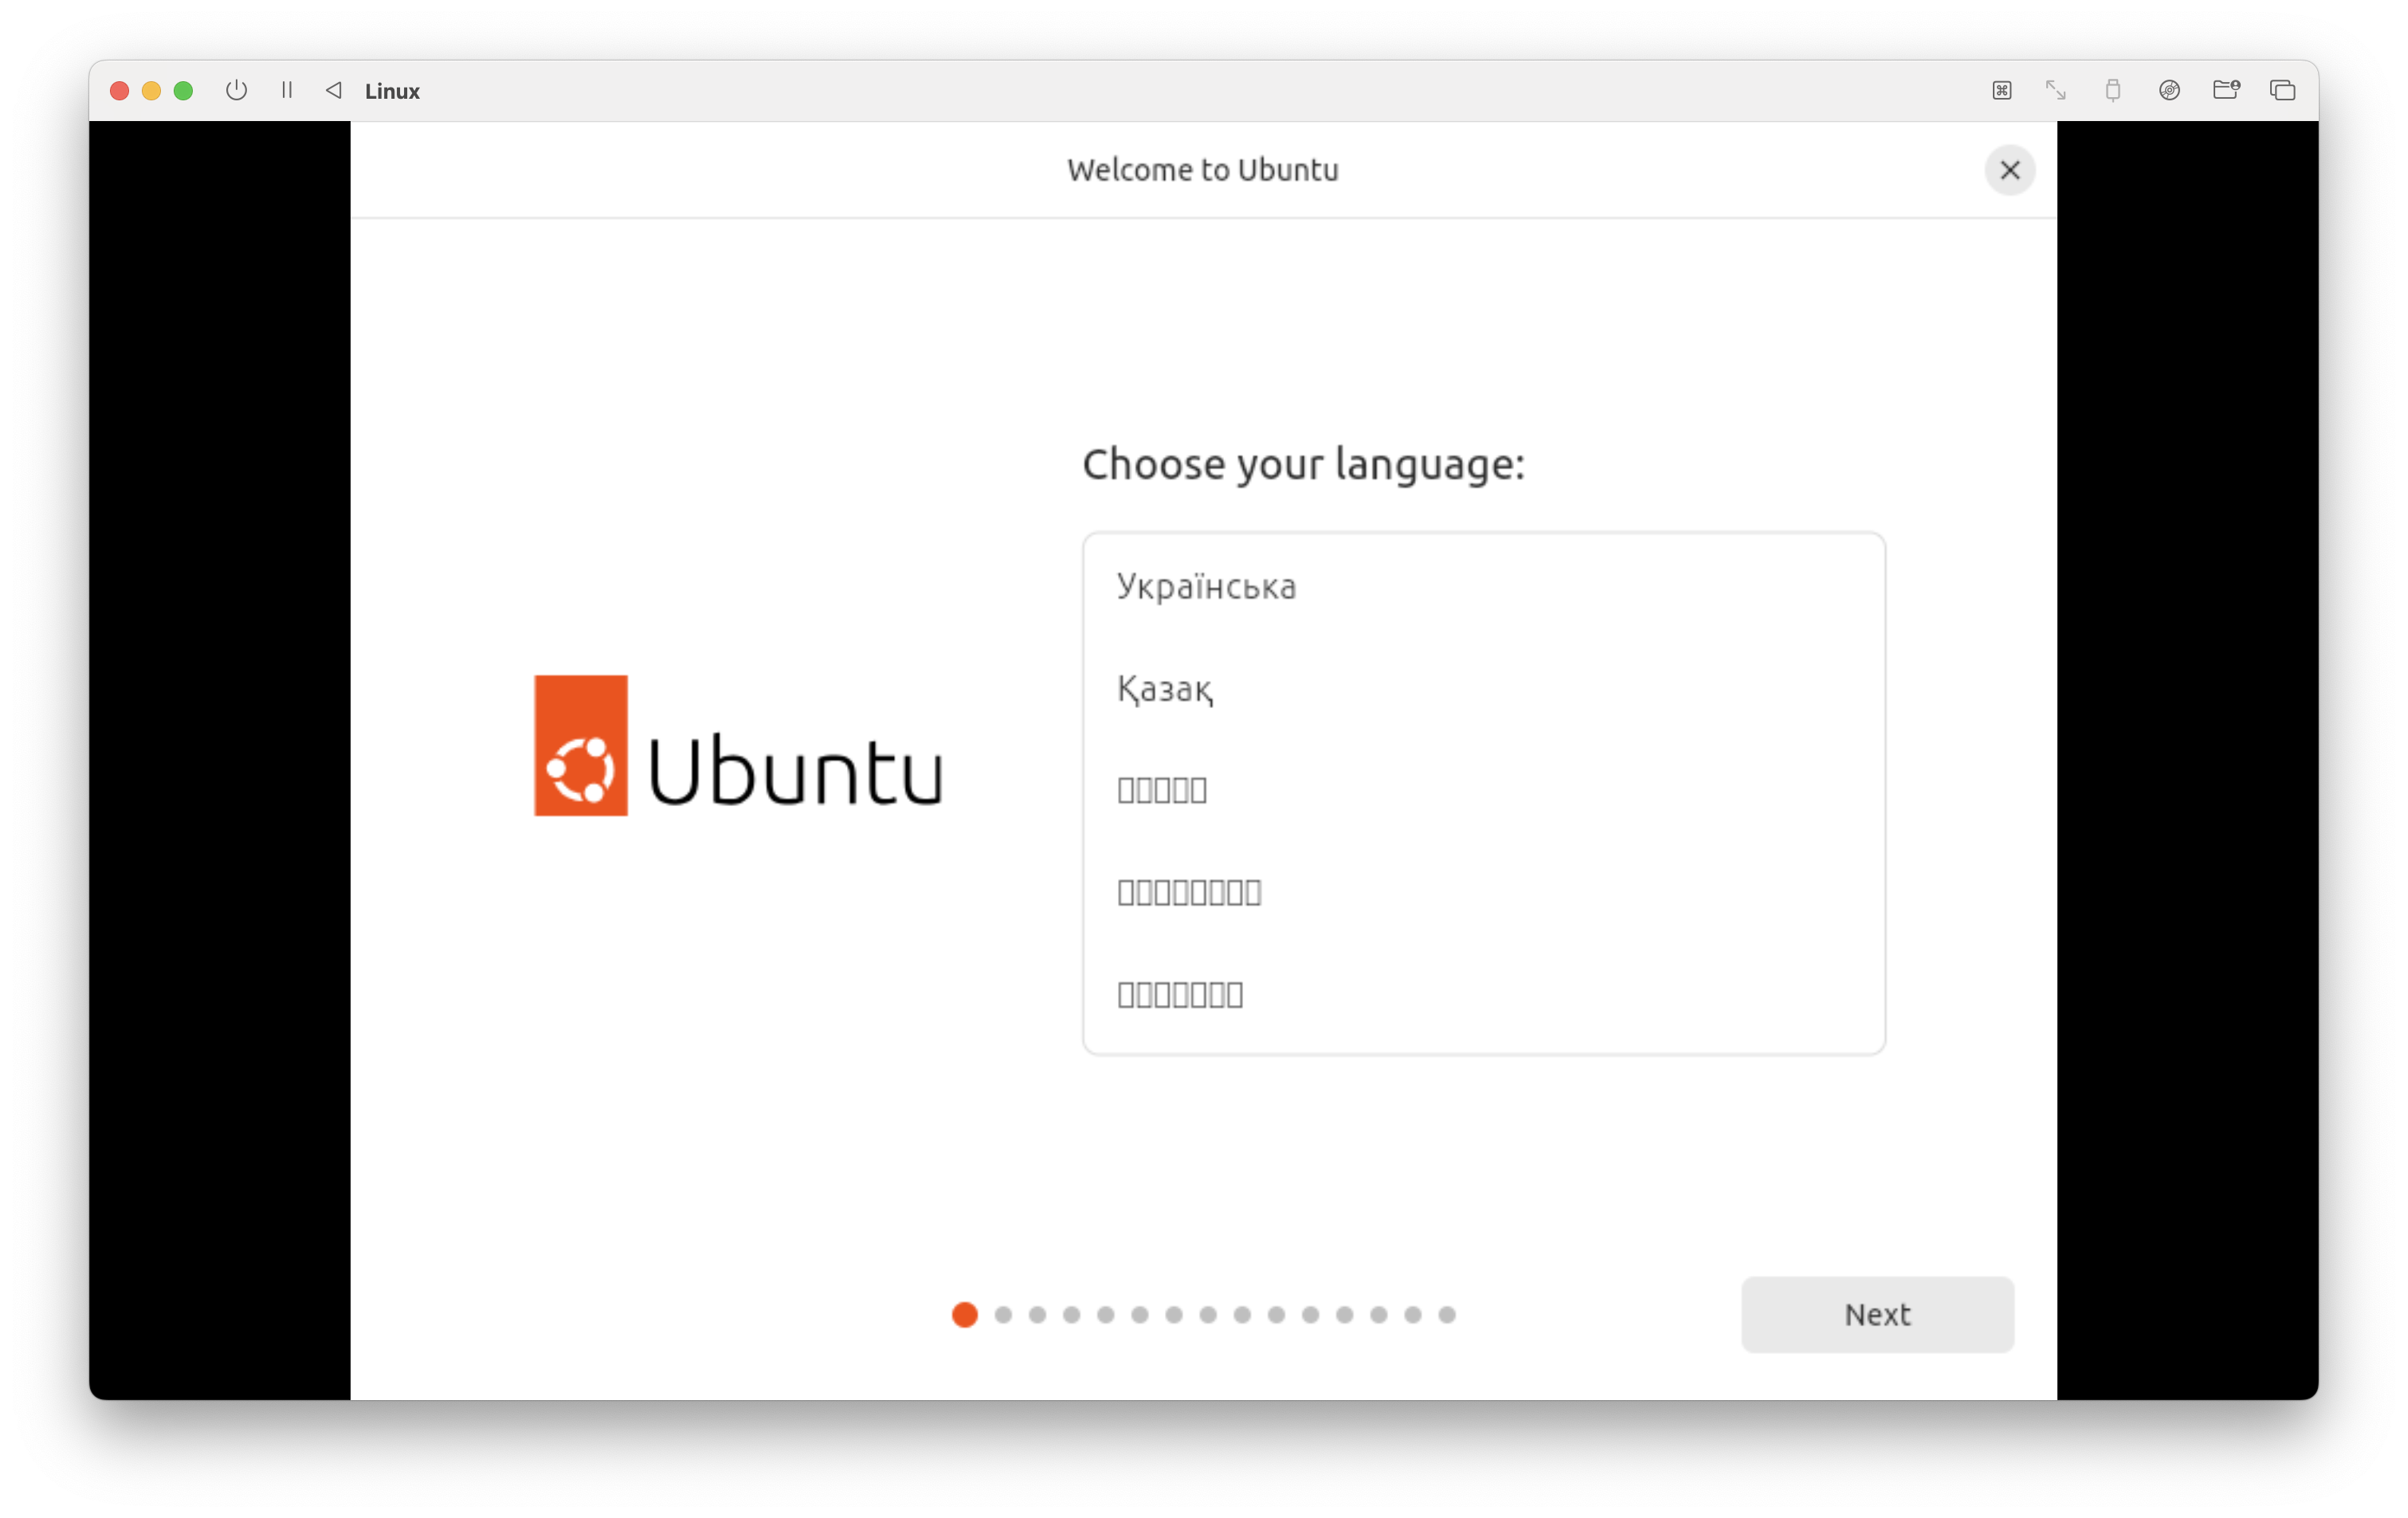Open the shared folder icon

pyautogui.click(x=2226, y=91)
